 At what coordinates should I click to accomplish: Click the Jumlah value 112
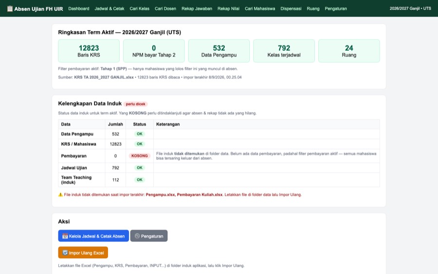tap(115, 180)
